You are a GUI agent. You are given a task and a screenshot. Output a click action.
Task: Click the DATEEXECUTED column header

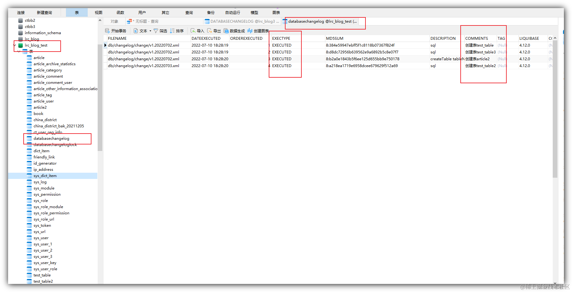(x=210, y=39)
